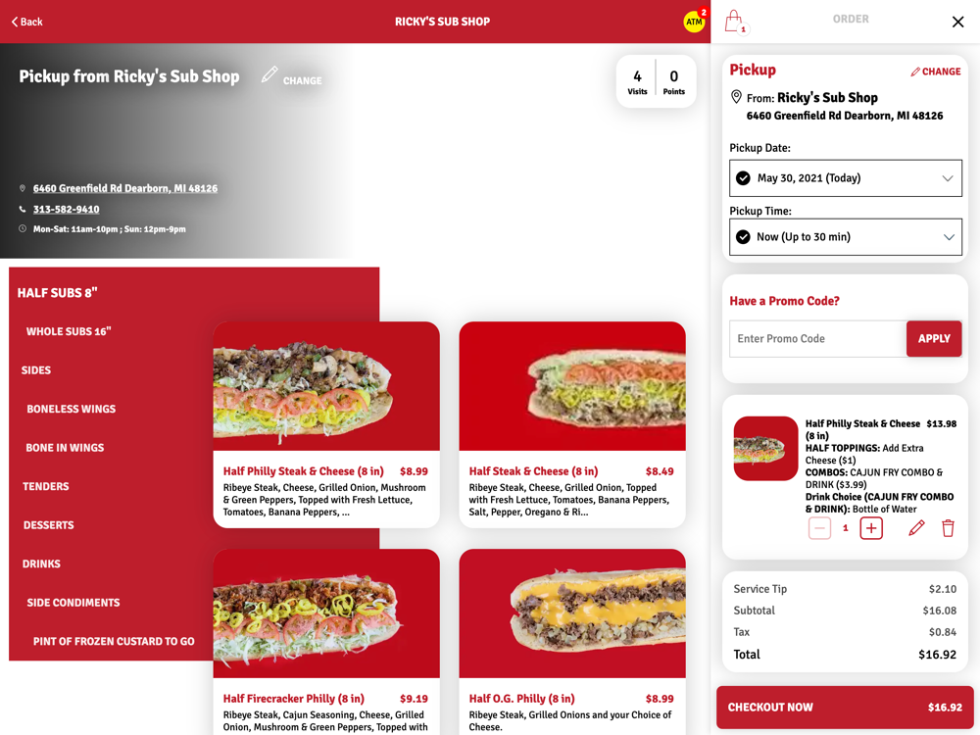The width and height of the screenshot is (980, 735).
Task: Select Half Steak & Cheese sub image
Action: tap(572, 386)
